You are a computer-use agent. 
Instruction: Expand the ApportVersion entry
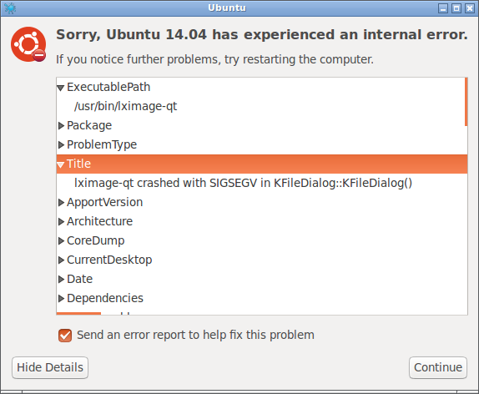[61, 202]
